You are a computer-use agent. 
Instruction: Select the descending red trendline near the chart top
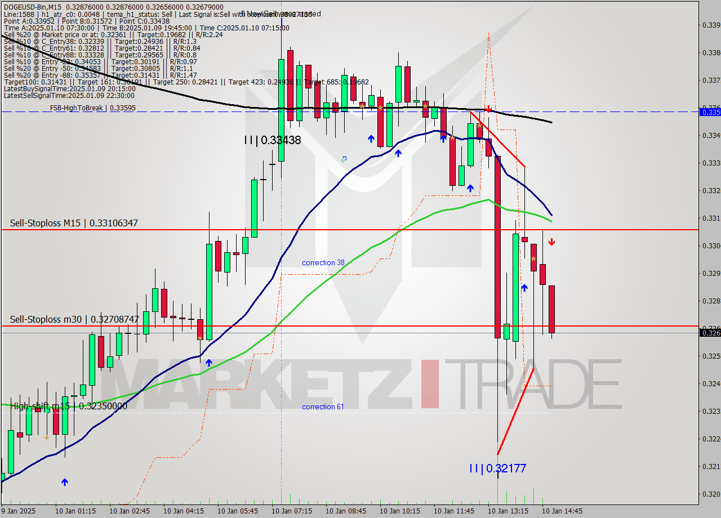pyautogui.click(x=497, y=139)
